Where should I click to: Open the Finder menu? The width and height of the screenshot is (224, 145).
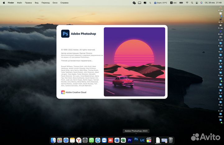coord(11,3)
